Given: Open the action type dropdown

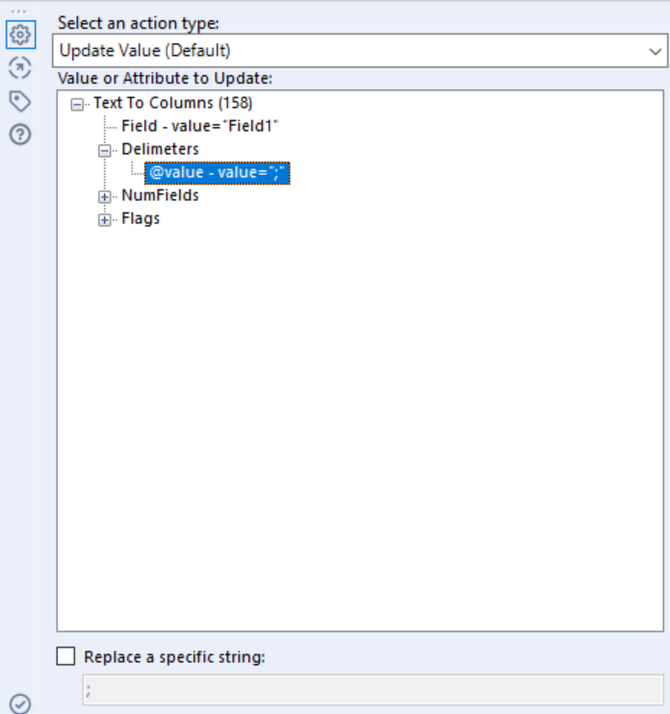Looking at the screenshot, I should pyautogui.click(x=360, y=51).
